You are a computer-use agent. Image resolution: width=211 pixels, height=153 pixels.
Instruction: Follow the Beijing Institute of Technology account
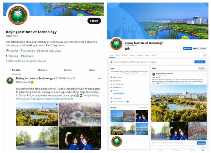(94, 21)
